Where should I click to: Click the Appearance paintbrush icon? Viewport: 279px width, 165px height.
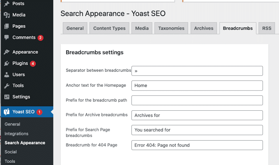[x=7, y=52]
